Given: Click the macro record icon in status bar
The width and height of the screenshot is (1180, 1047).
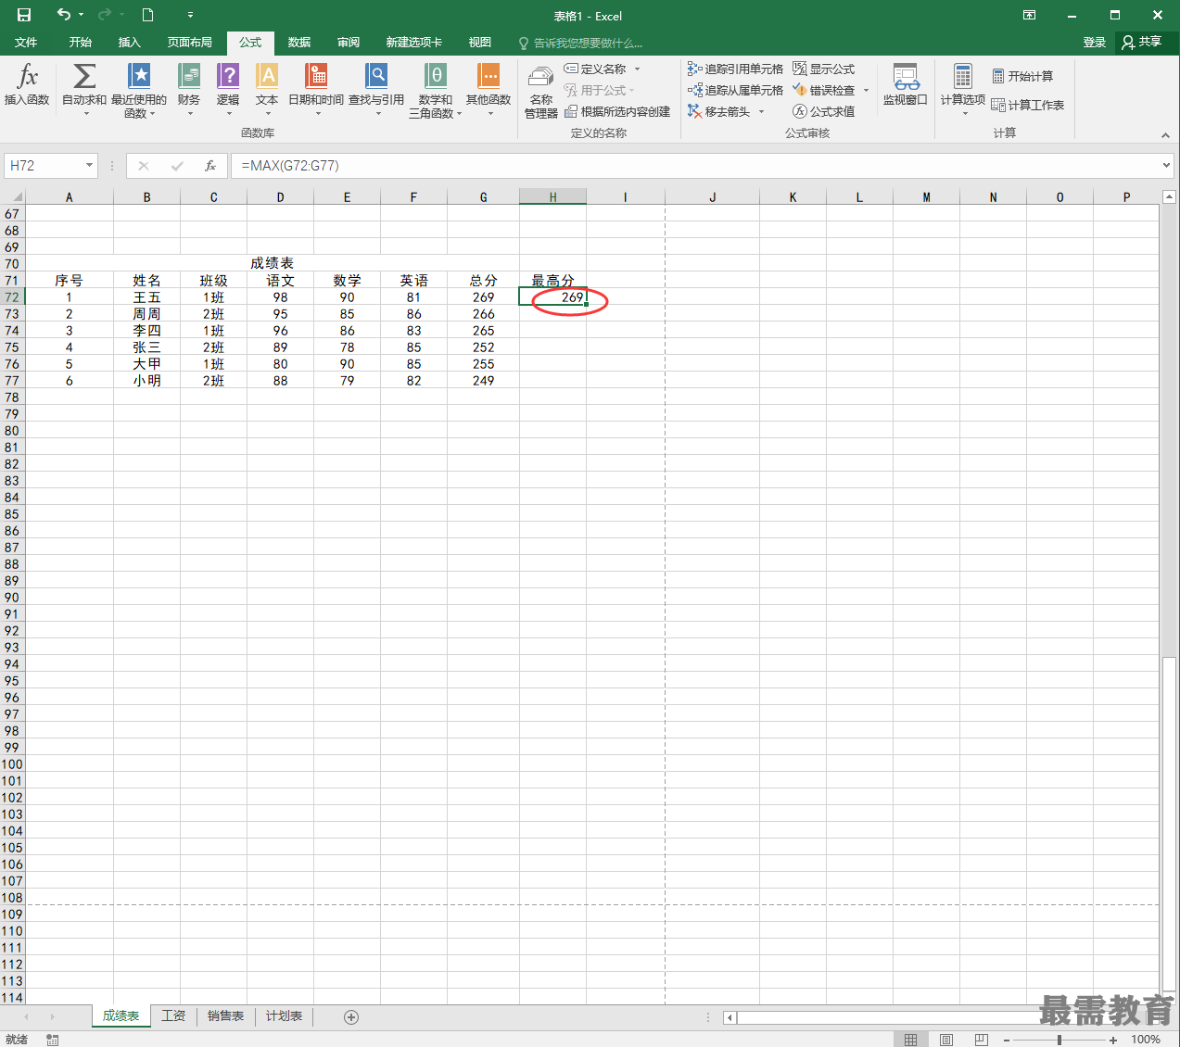Looking at the screenshot, I should point(53,1040).
